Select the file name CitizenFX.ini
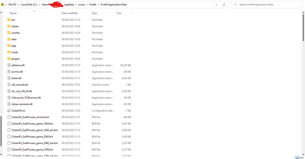 coord(18,110)
